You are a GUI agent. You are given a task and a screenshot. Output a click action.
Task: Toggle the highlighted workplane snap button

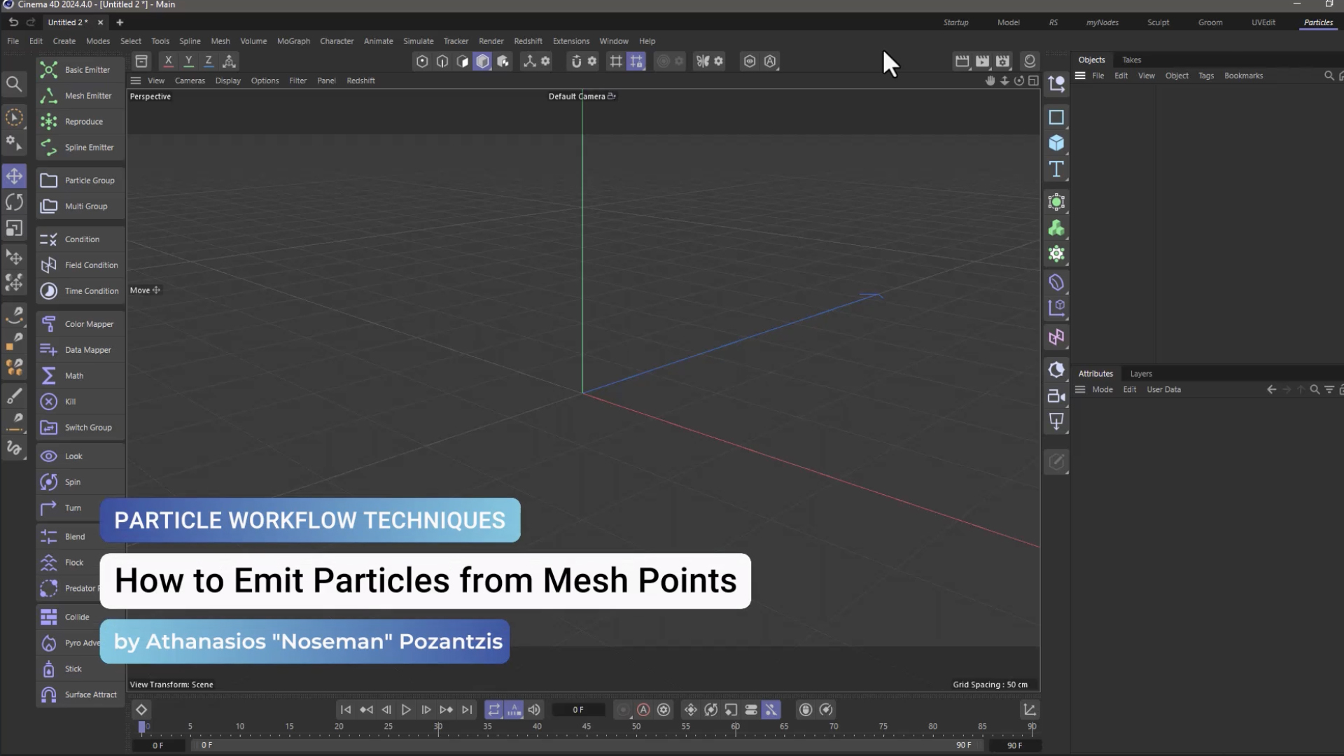636,62
